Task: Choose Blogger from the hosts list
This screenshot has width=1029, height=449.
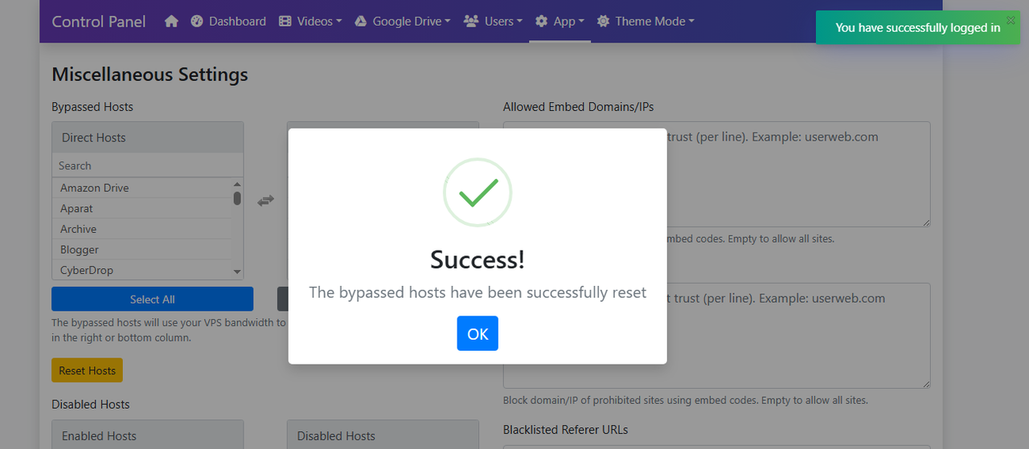Action: coord(80,250)
